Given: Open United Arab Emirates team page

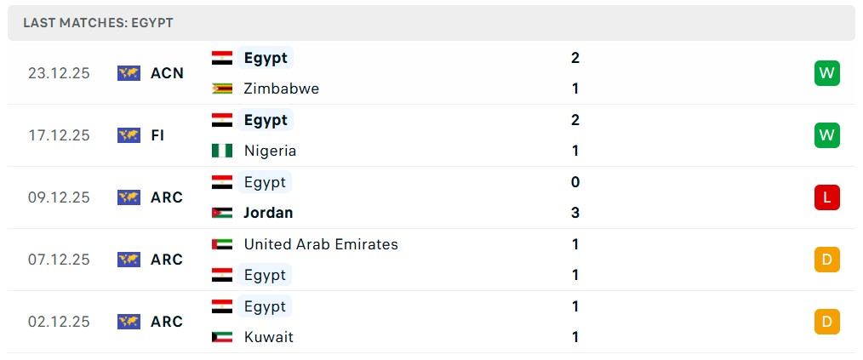Looking at the screenshot, I should click(x=321, y=244).
